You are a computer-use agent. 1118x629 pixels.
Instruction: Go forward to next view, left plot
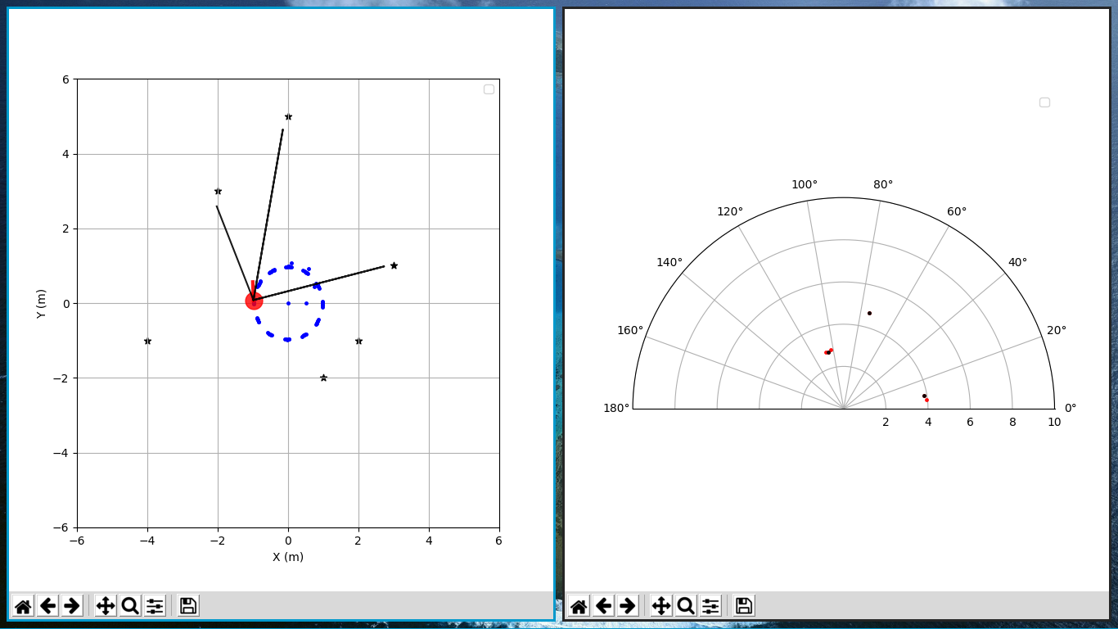pos(72,606)
